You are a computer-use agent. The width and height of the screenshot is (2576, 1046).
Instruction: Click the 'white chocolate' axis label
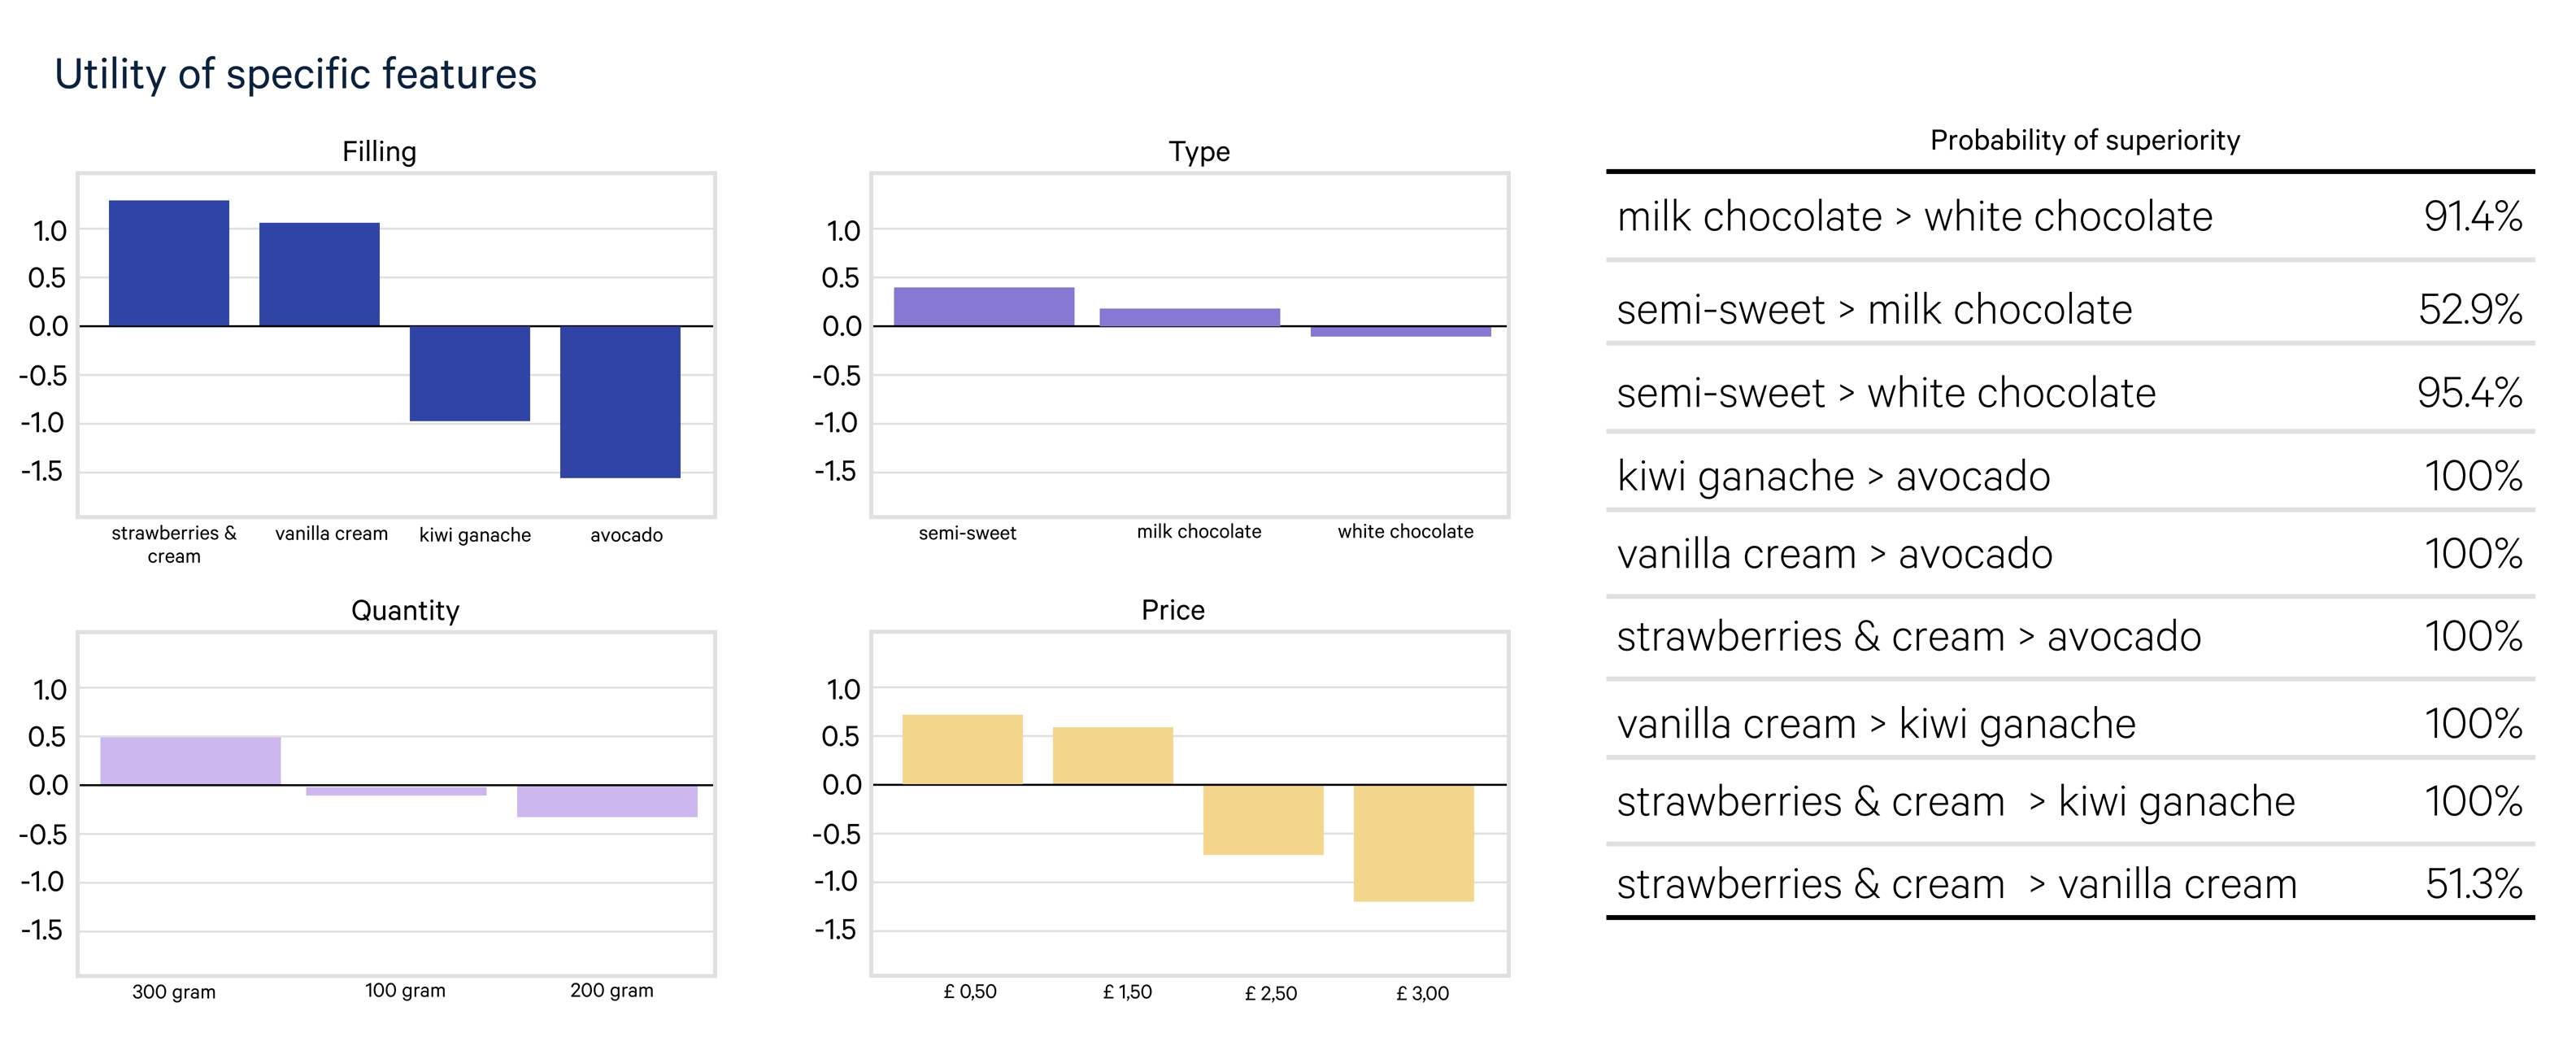(1405, 532)
